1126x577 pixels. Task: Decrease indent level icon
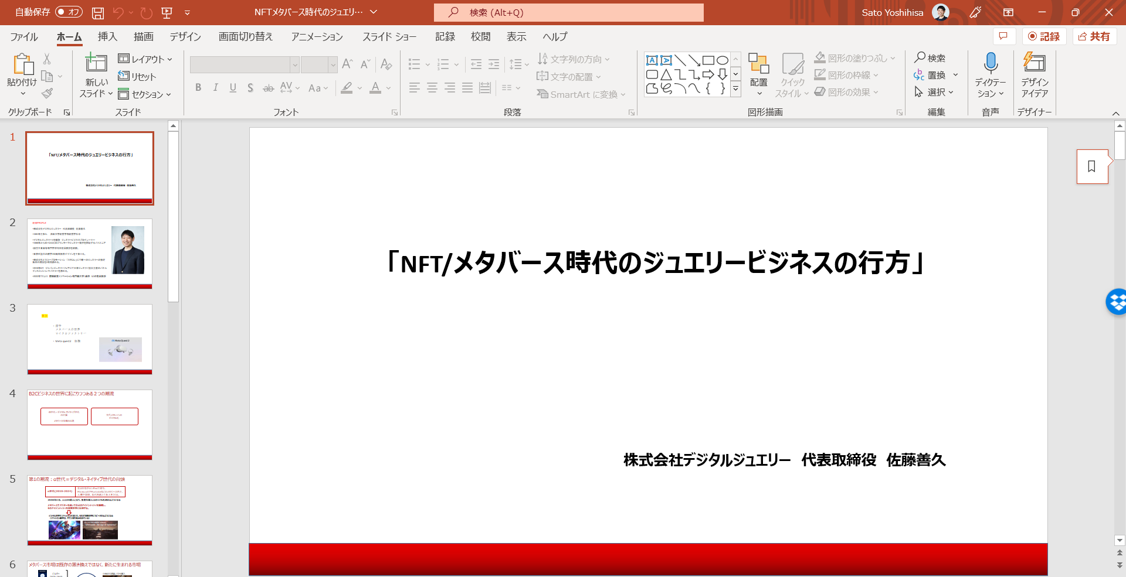tap(476, 64)
